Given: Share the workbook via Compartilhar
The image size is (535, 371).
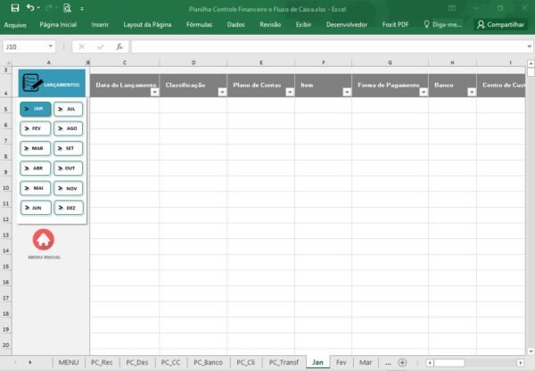Looking at the screenshot, I should [500, 24].
